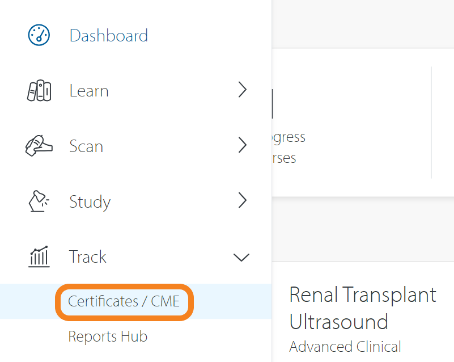Click the Learn books icon
The width and height of the screenshot is (454, 362).
(39, 90)
